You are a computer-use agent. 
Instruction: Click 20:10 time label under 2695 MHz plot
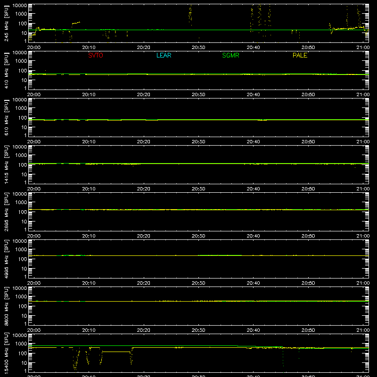pyautogui.click(x=89, y=236)
